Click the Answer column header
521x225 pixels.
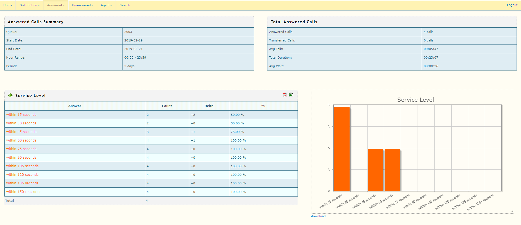tap(75, 106)
